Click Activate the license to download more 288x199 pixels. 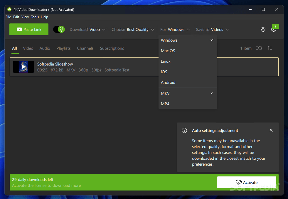46,186
